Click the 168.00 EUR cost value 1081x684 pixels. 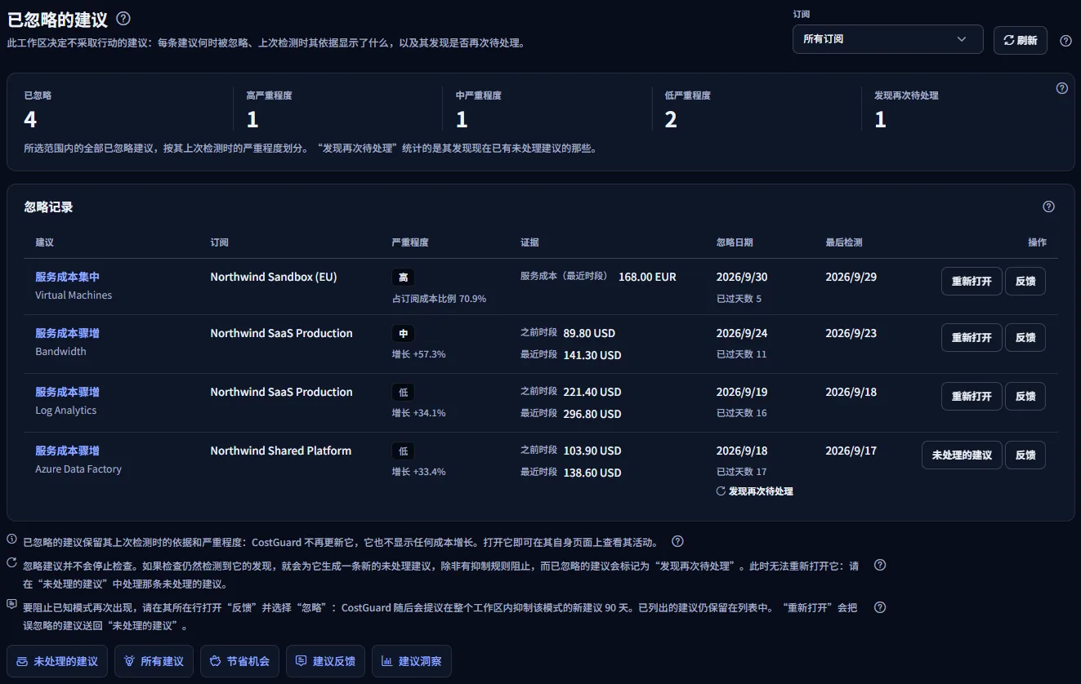click(648, 278)
